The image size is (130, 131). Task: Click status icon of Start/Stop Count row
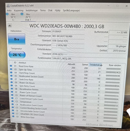(11, 72)
